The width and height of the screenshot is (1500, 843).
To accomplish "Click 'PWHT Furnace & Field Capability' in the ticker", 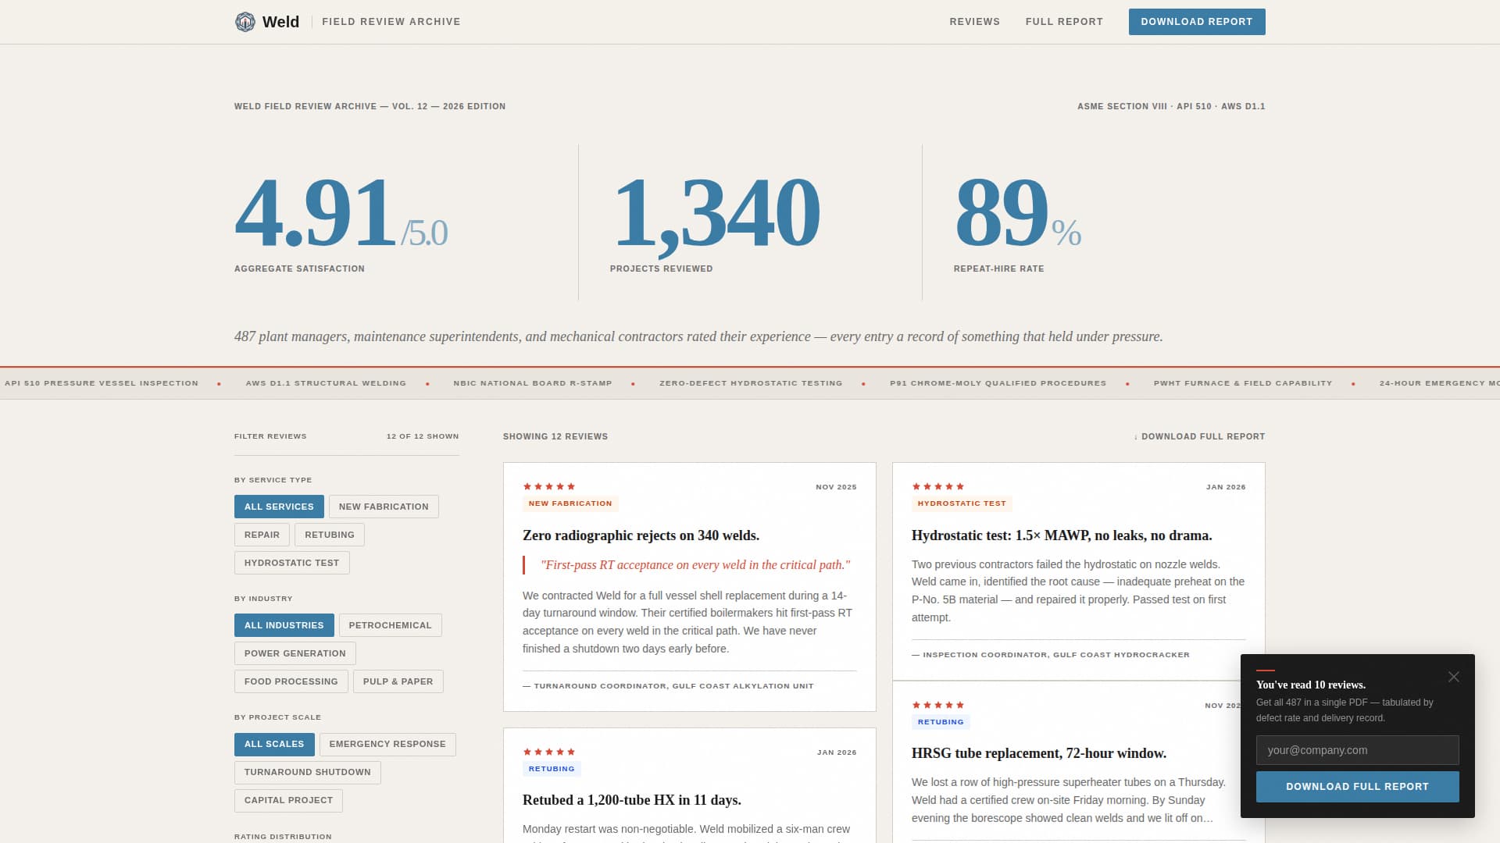I will (1243, 383).
